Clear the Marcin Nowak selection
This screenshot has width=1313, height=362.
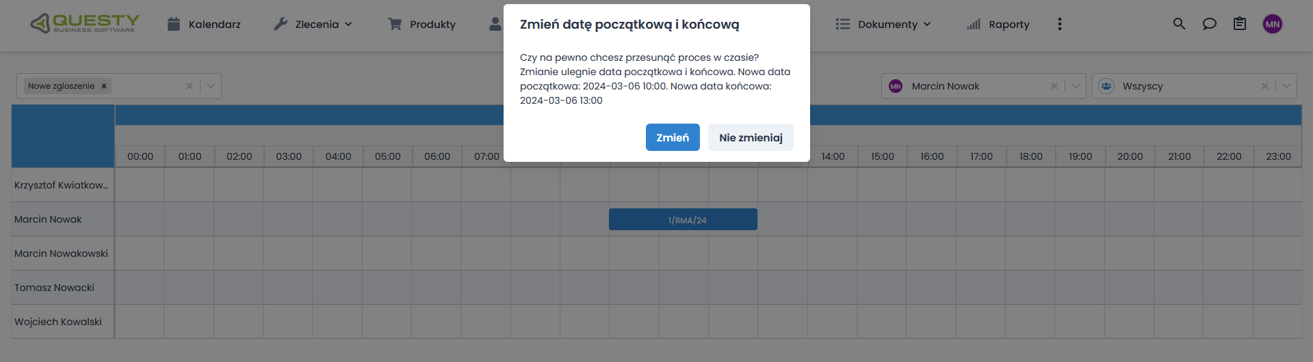tap(1054, 86)
